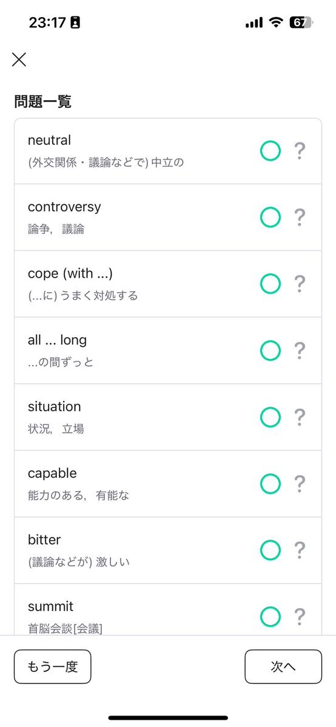336x727 pixels.
Task: Tap the 次へ button
Action: point(283,667)
